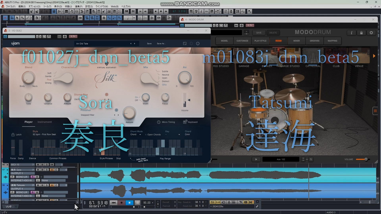Switch to the MIXER tab in MODO DRUM
Viewport: 381px width, 214px height.
[296, 41]
